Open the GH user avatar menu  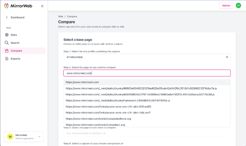[238, 6]
